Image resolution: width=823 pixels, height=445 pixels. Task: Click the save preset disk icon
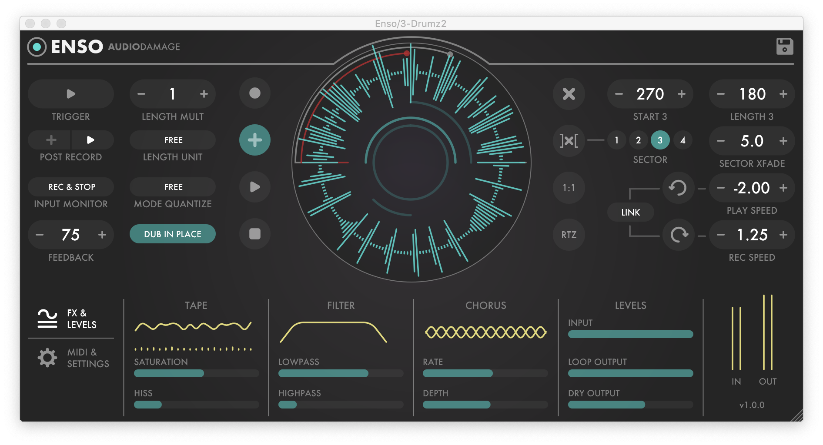click(x=784, y=46)
